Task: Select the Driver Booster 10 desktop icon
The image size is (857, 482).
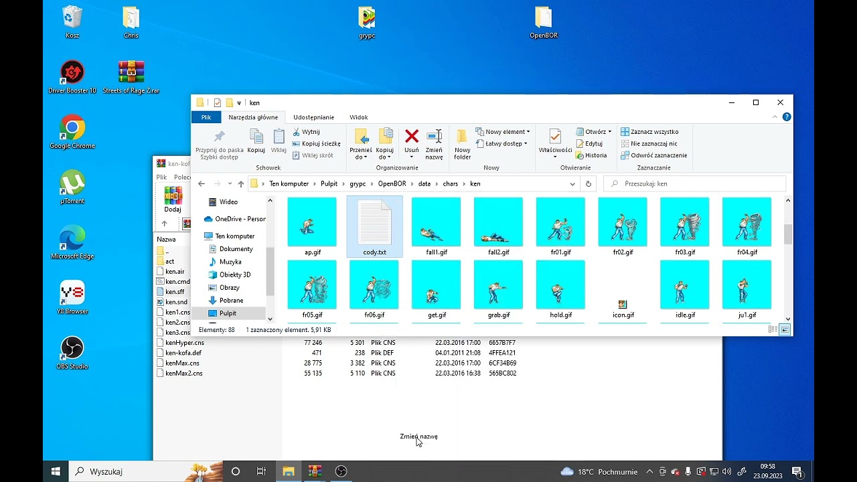Action: tap(72, 76)
